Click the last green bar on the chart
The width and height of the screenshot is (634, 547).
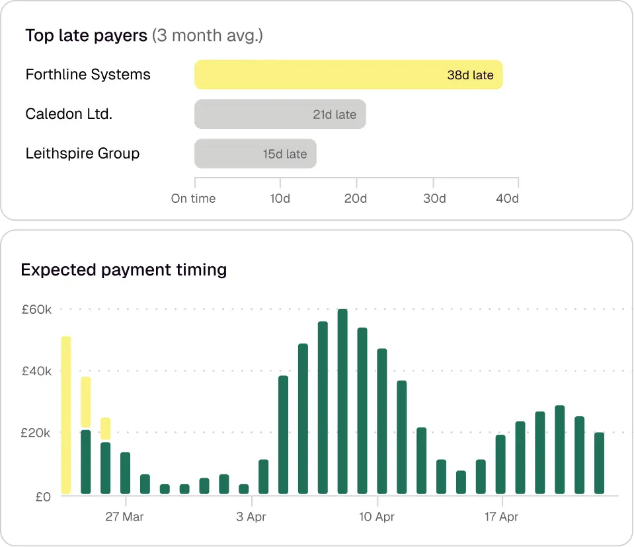point(599,463)
